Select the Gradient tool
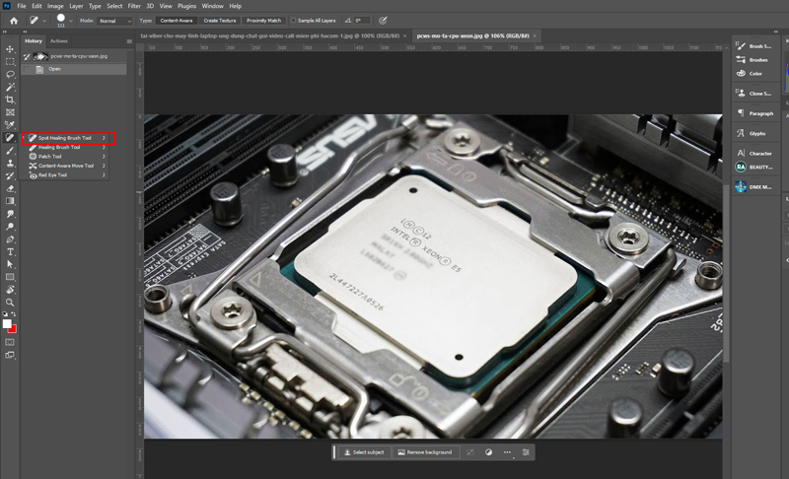Viewport: 789px width, 479px height. [x=10, y=201]
